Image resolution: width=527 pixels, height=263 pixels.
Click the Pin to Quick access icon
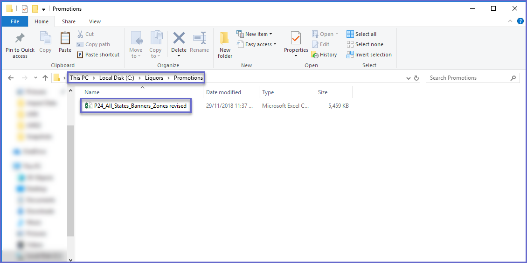pyautogui.click(x=20, y=38)
